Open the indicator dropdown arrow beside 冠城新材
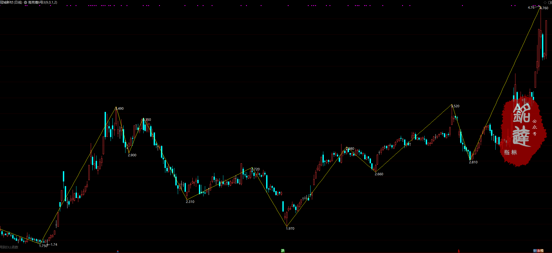The height and width of the screenshot is (253, 552). coord(25,2)
